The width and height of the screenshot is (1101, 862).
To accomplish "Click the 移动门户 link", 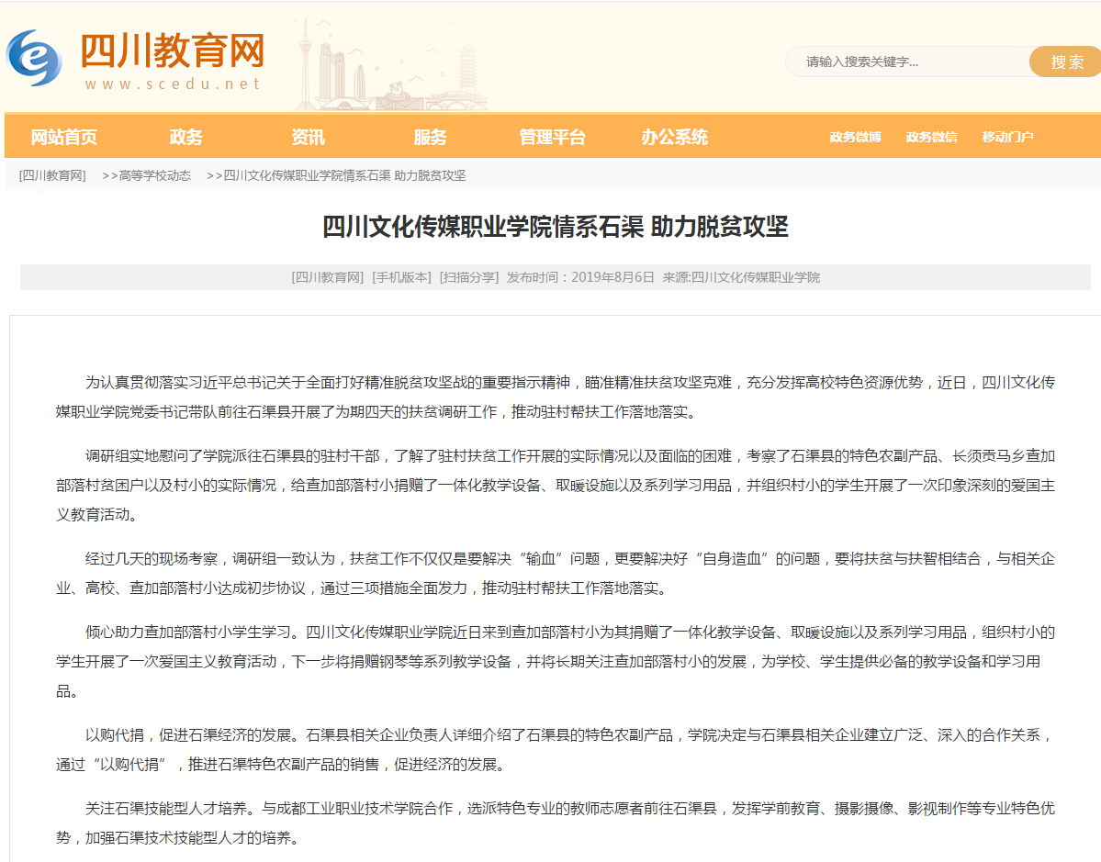I will pos(1007,137).
